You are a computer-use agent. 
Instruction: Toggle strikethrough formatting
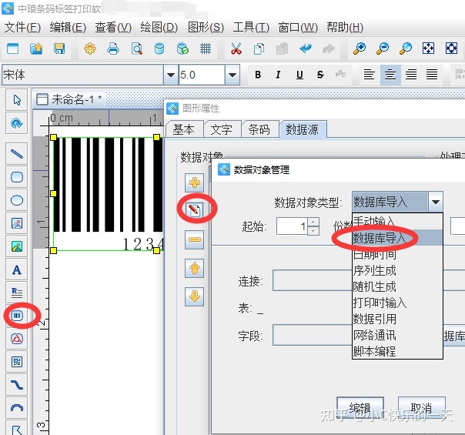pos(320,75)
